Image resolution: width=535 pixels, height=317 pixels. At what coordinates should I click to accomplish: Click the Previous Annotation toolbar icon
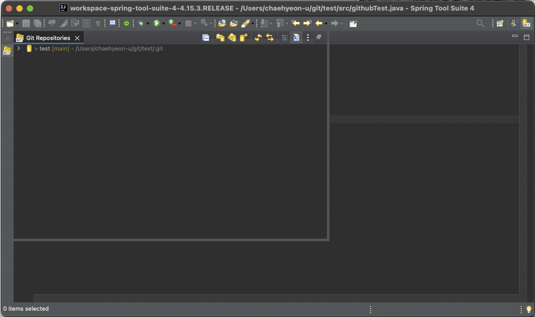pyautogui.click(x=280, y=24)
